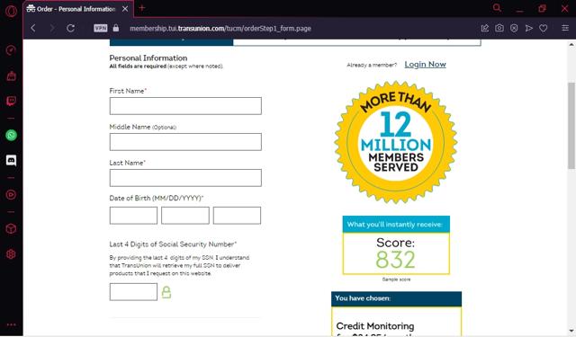Click the 12 Million Members Served badge
This screenshot has width=576, height=337.
pos(396,142)
